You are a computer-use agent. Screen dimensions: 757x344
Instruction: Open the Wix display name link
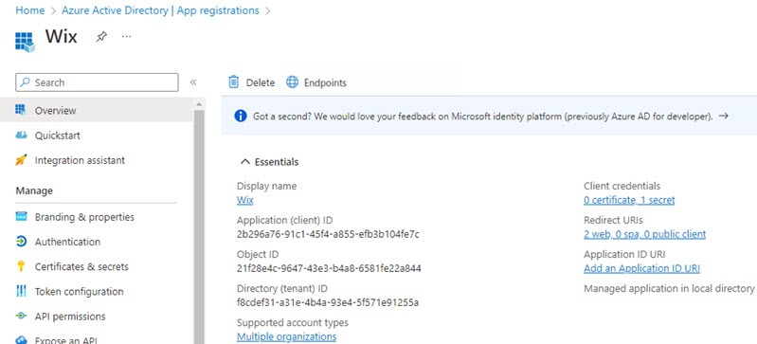(244, 200)
